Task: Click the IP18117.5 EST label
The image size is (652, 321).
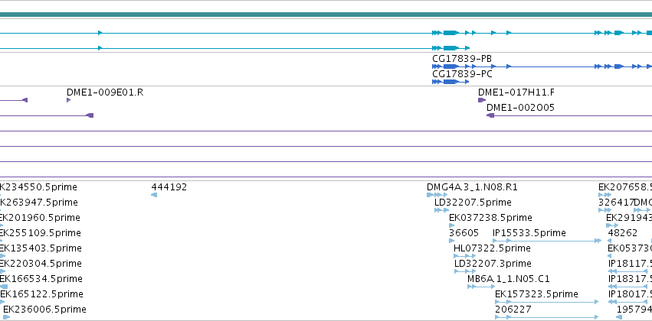Action: point(630,264)
